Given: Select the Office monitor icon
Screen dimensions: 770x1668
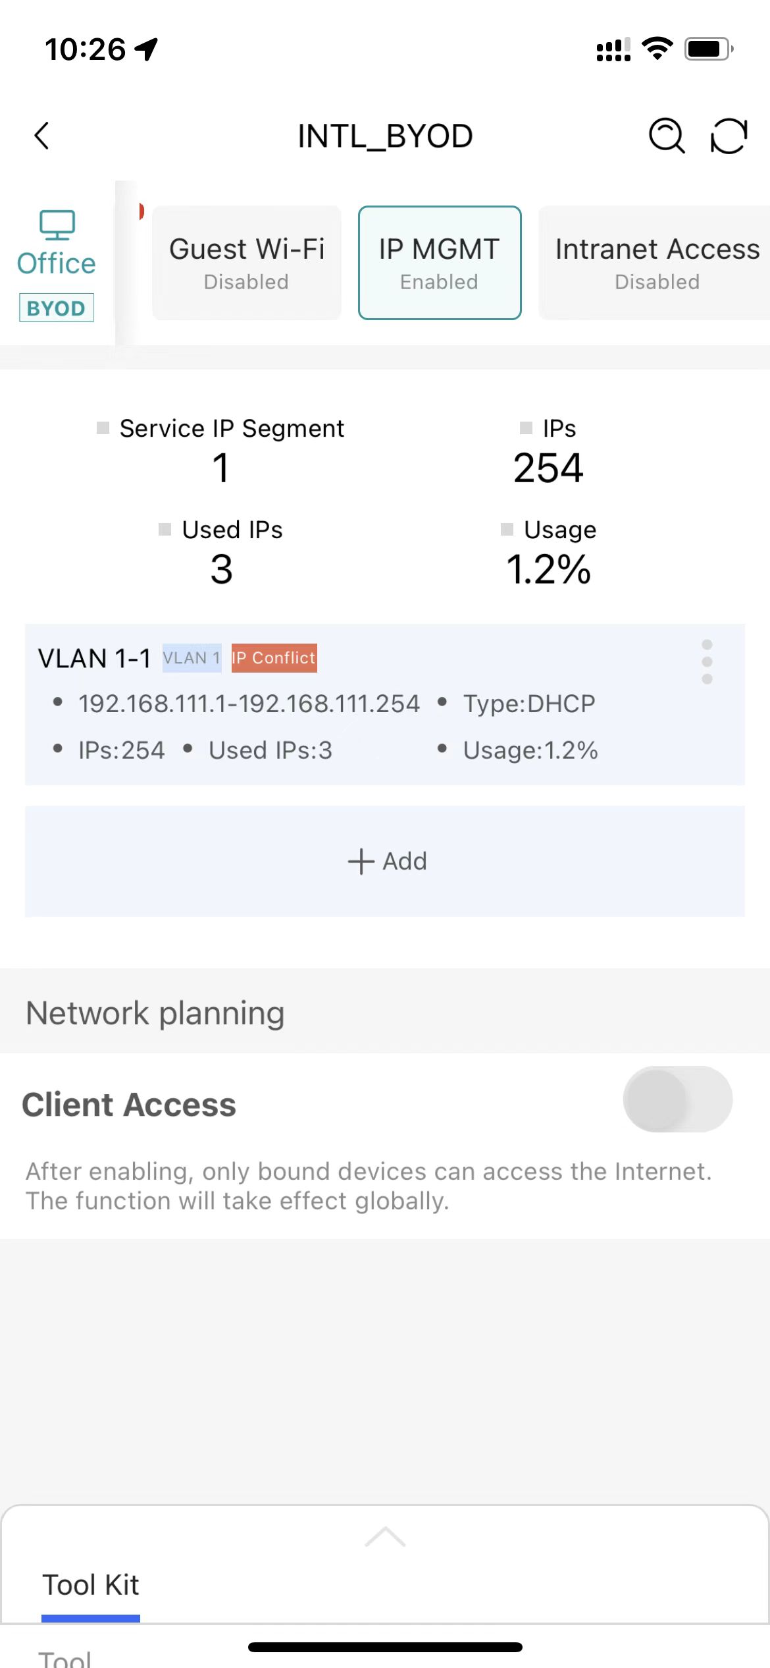Looking at the screenshot, I should coord(57,225).
